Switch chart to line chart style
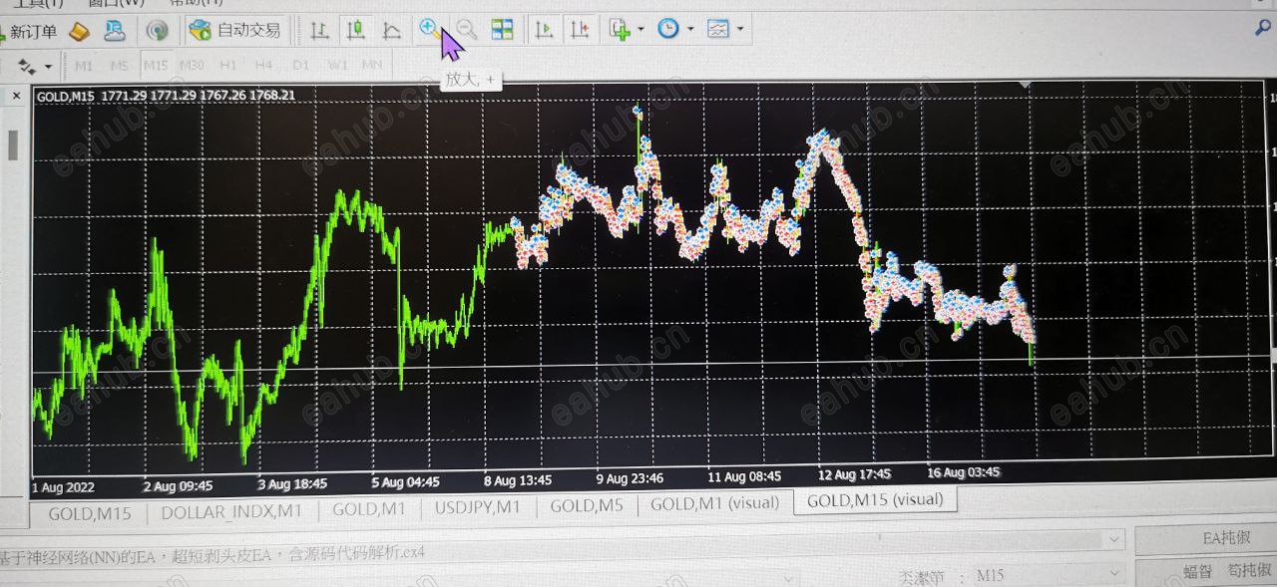Viewport: 1277px width, 587px height. coord(392,31)
